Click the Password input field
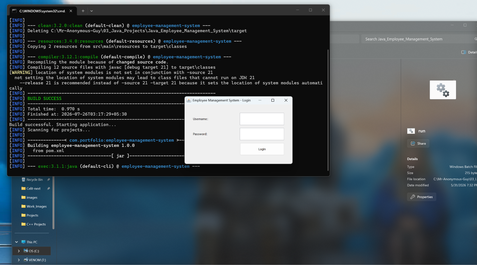The image size is (477, 265). tap(262, 134)
